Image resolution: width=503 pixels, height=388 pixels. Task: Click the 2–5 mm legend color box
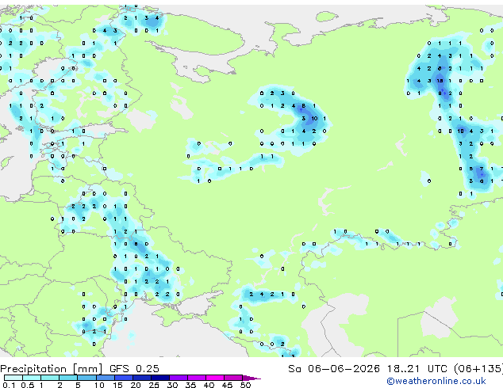click(x=68, y=378)
